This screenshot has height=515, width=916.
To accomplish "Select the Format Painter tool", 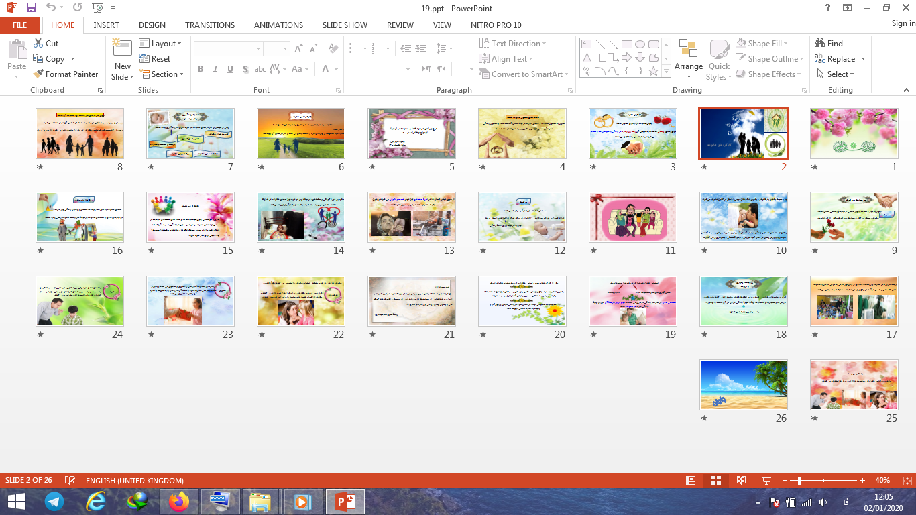I will (x=65, y=74).
